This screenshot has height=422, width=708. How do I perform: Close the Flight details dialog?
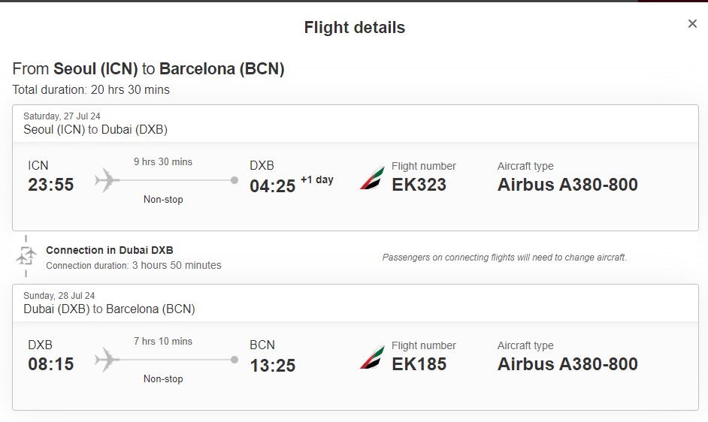692,23
